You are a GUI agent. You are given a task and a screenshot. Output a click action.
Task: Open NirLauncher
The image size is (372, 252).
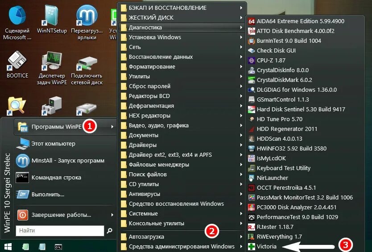point(305,178)
